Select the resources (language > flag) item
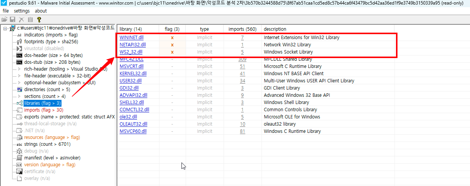The image size is (470, 186). 52,137
